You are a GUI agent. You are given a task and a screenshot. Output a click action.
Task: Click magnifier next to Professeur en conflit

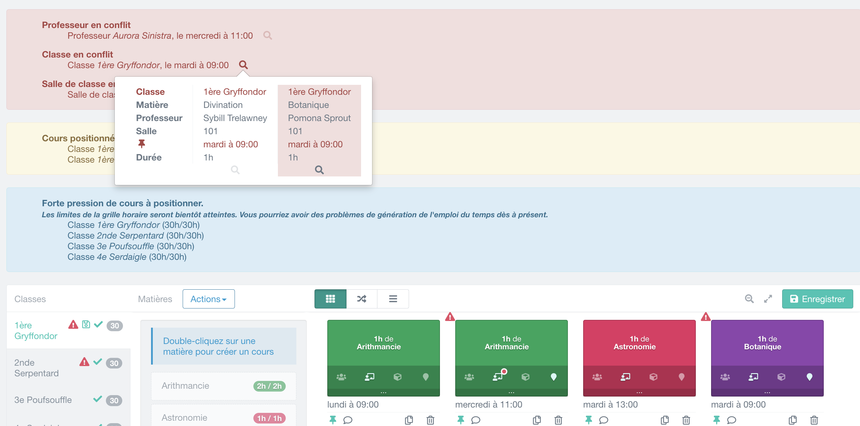[268, 35]
